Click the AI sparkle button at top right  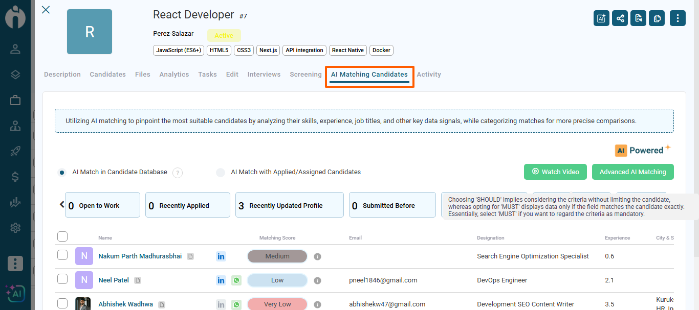click(x=601, y=18)
